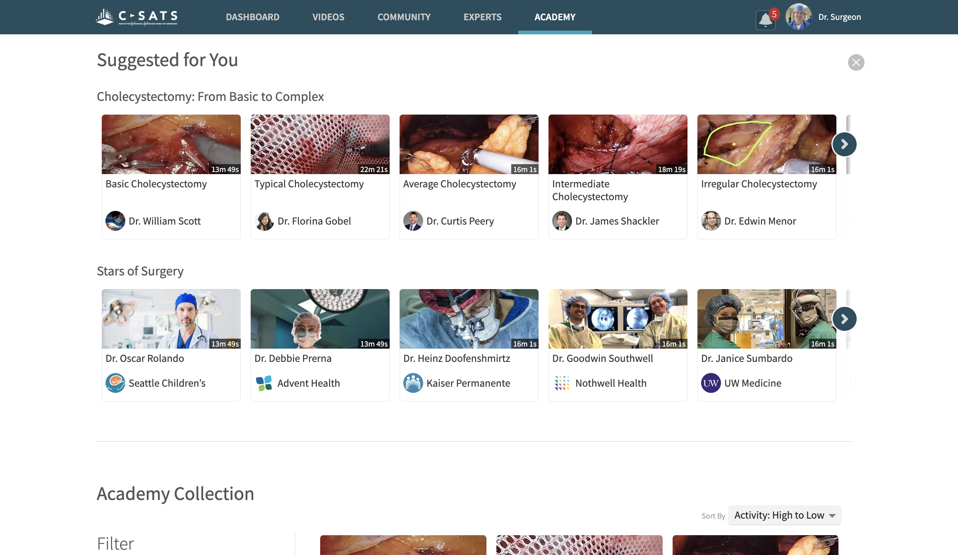Go to the Community tab
This screenshot has width=958, height=555.
tap(404, 17)
